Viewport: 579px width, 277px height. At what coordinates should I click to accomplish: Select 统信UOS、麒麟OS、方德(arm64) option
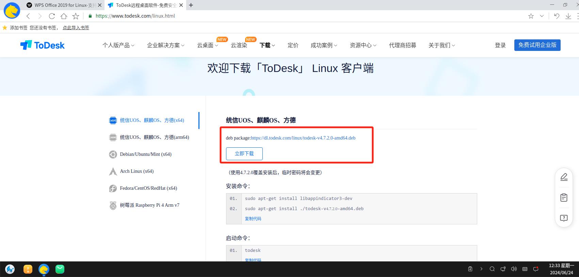(x=155, y=137)
